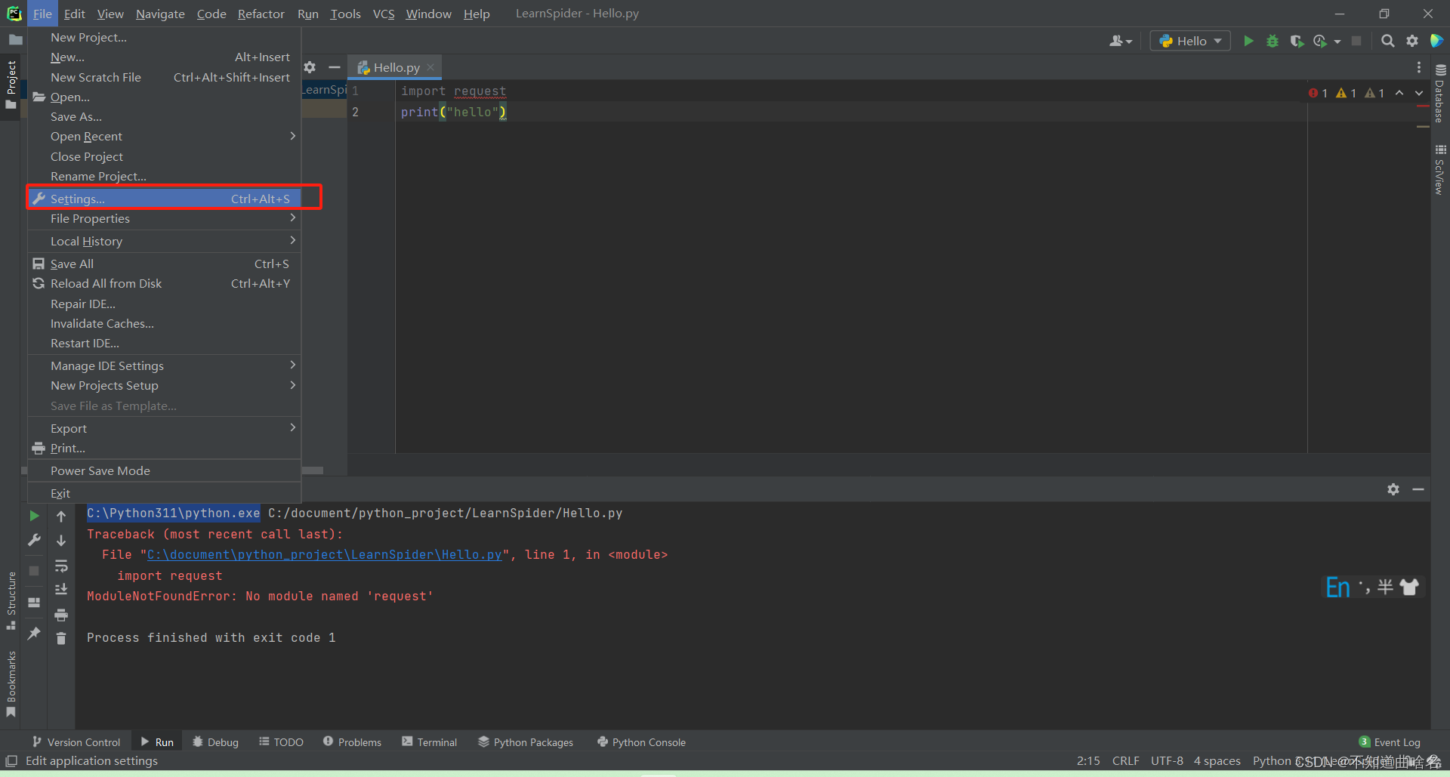1450x777 pixels.
Task: Expand Local History submenu
Action: [x=165, y=241]
